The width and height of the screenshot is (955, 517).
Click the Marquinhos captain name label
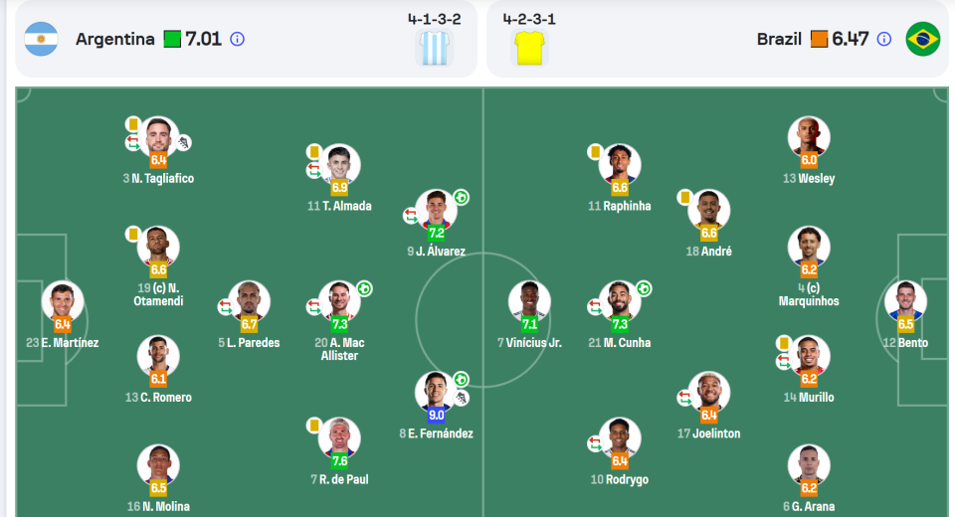(809, 294)
